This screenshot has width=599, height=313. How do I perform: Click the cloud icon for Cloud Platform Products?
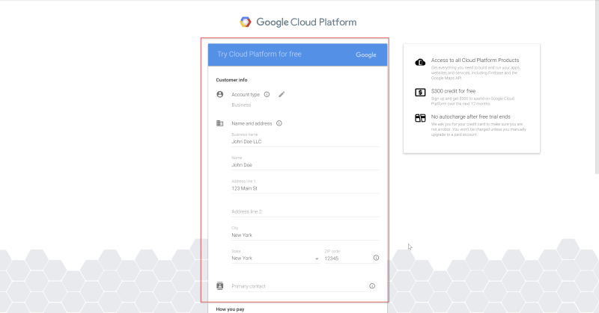(x=420, y=62)
